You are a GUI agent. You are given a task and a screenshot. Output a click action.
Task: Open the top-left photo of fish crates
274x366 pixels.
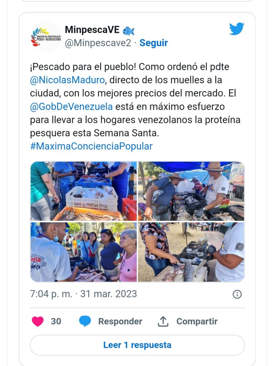pyautogui.click(x=84, y=191)
